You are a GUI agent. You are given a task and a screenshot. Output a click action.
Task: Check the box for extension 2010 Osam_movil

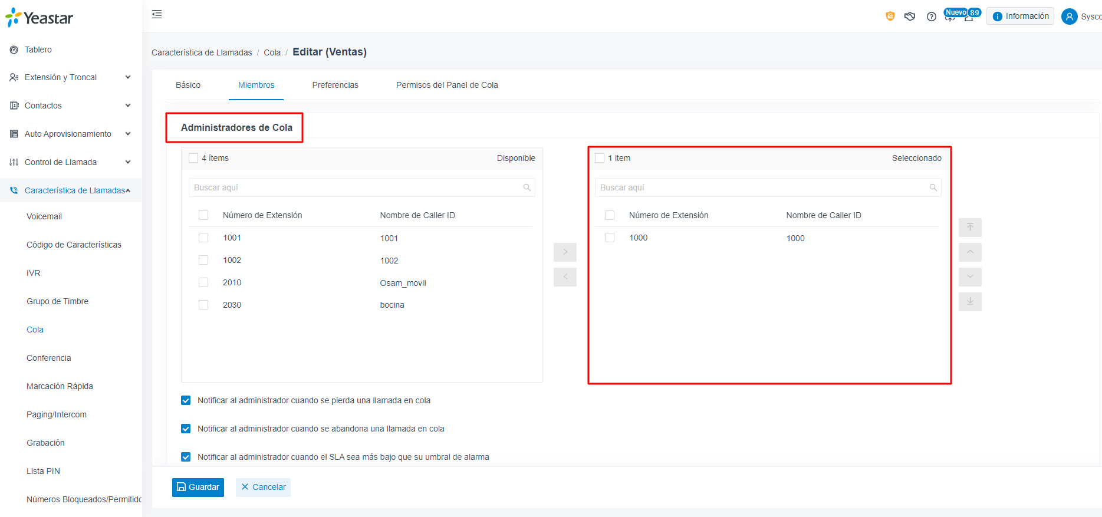point(203,282)
